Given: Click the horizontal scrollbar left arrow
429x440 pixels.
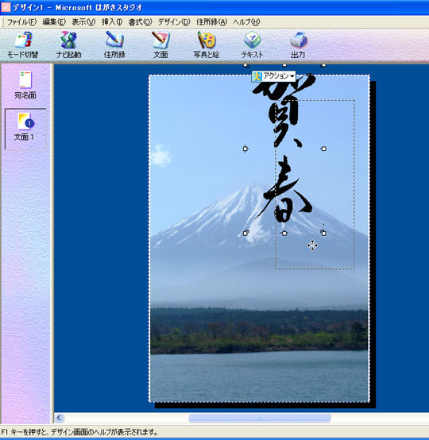Looking at the screenshot, I should 59,418.
